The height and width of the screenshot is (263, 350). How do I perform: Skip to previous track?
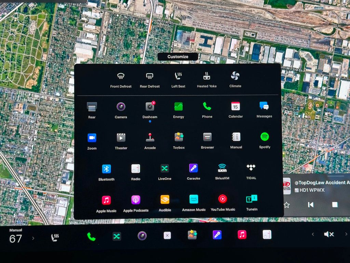point(311,205)
